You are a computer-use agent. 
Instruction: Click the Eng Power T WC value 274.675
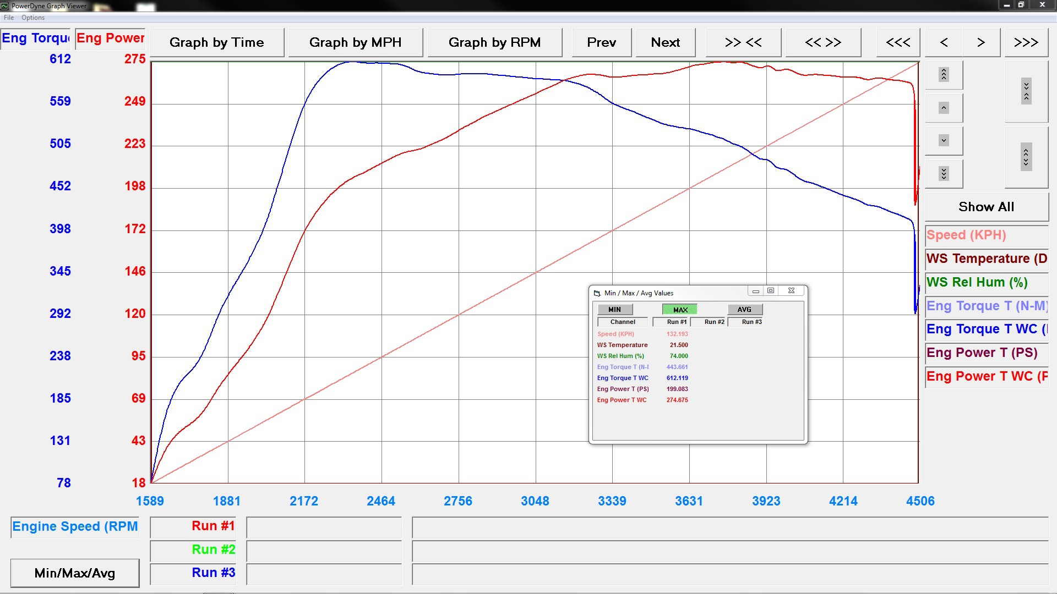coord(677,400)
